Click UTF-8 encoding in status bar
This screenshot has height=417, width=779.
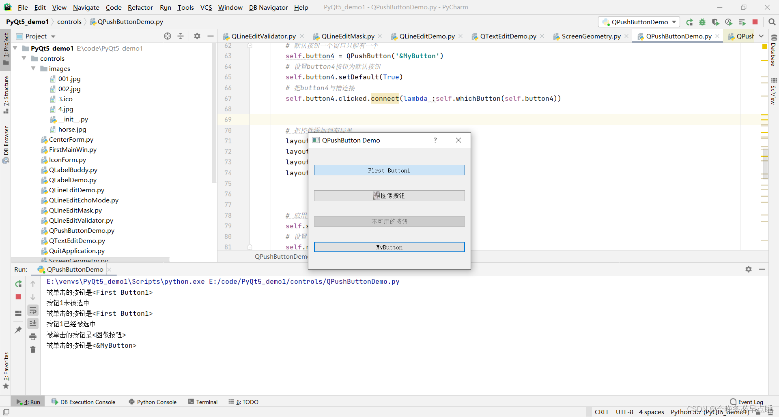[624, 412]
